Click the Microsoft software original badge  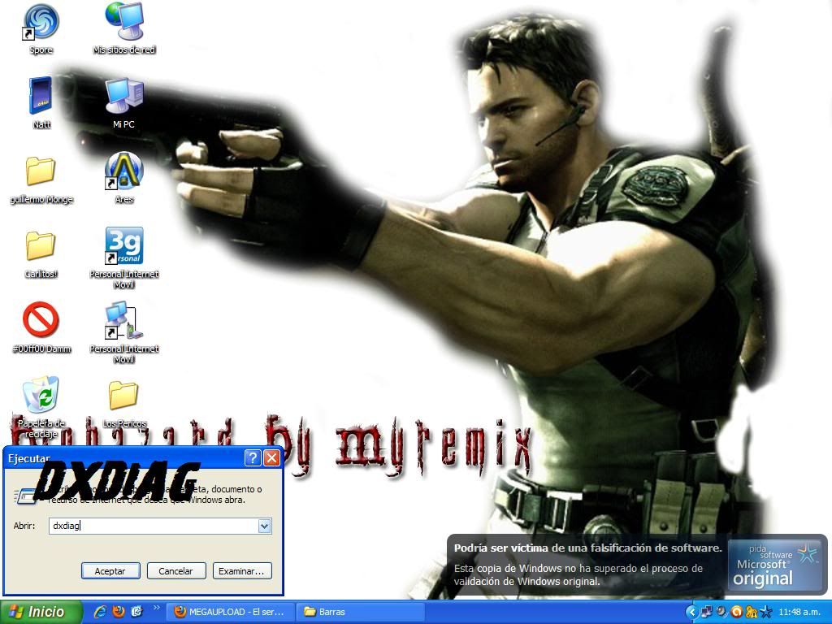(x=776, y=565)
